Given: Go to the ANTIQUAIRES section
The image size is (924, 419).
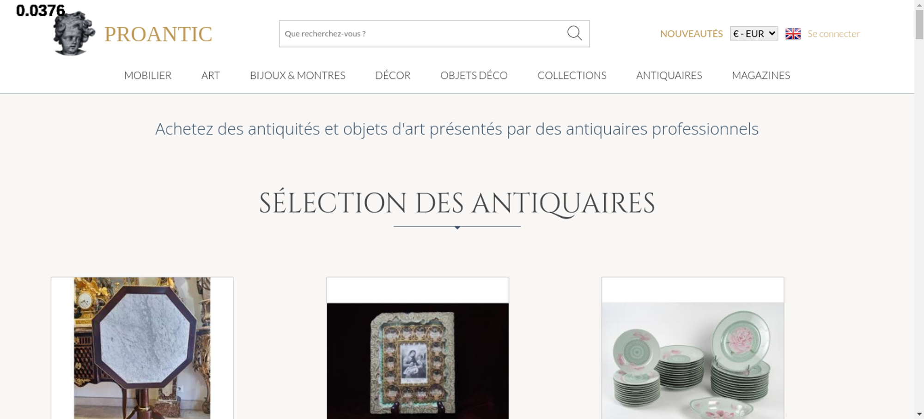Looking at the screenshot, I should click(x=669, y=75).
